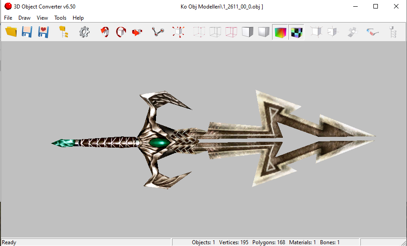This screenshot has width=407, height=246.
Task: Click the gray hierarchy tree icon at toolbar end
Action: coord(393,32)
